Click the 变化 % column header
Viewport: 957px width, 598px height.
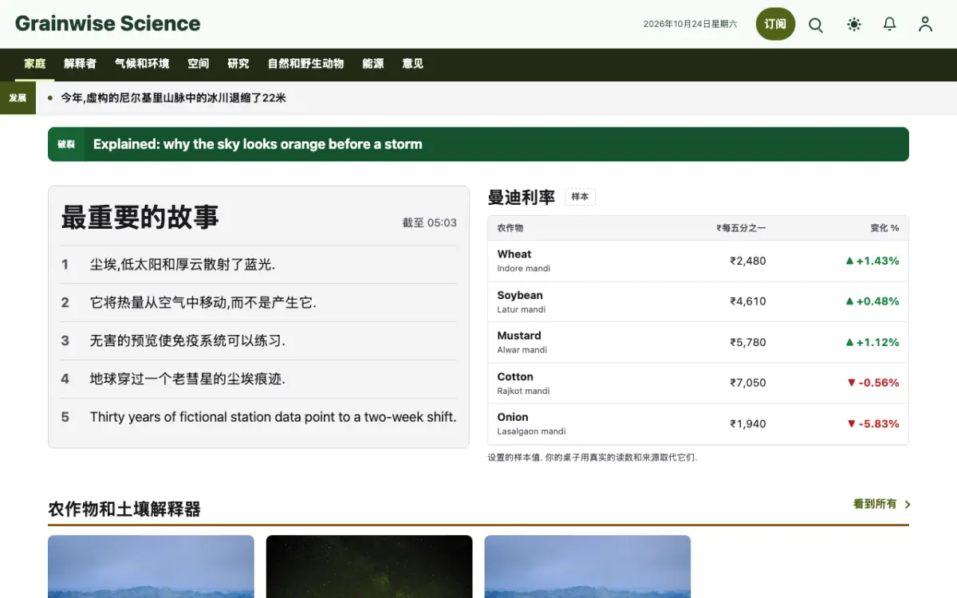884,228
